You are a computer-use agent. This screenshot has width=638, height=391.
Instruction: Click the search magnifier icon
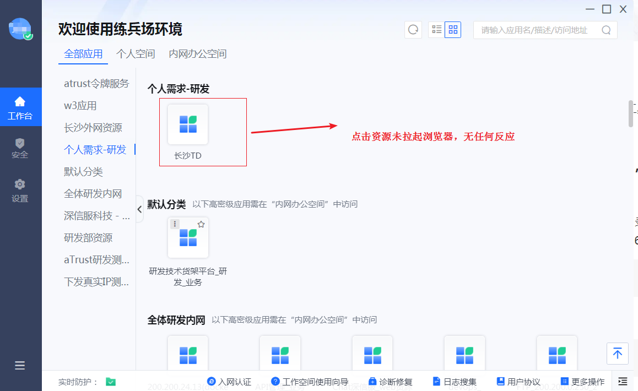coord(606,30)
